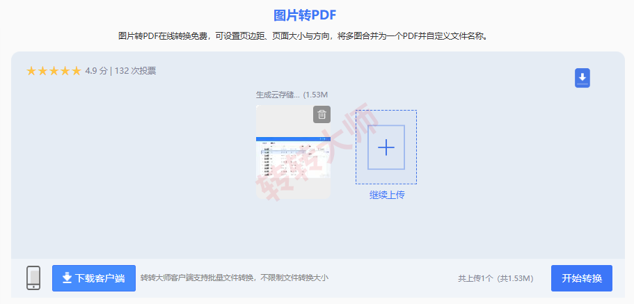This screenshot has height=304, width=634.
Task: Click the mobile phone icon
Action: [33, 278]
